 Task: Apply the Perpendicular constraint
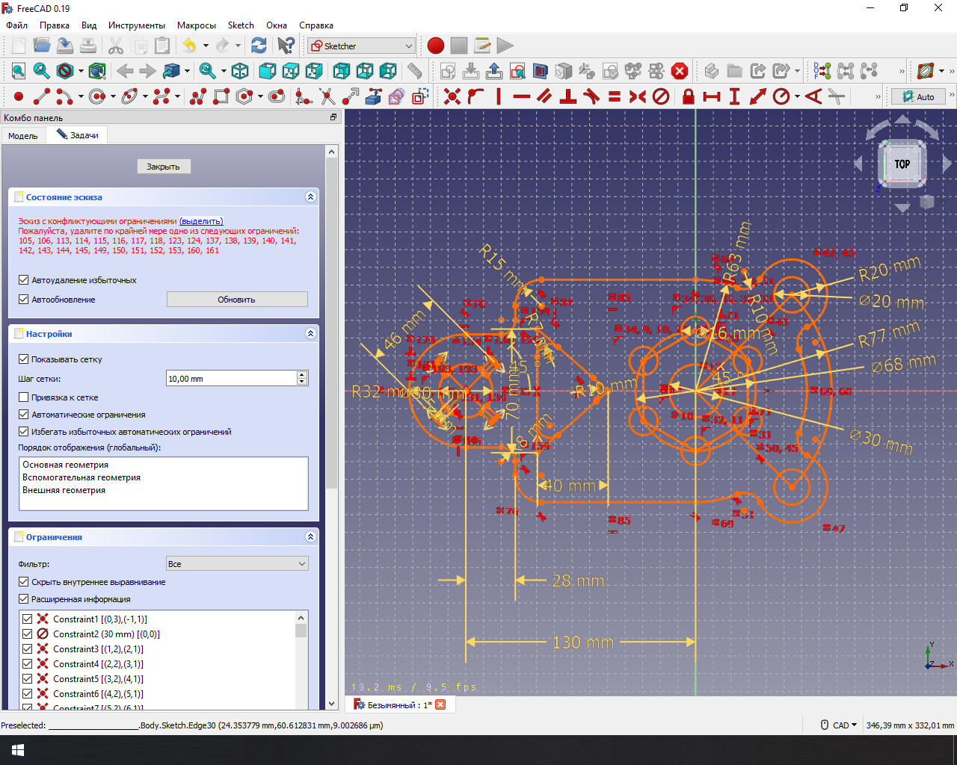point(568,96)
